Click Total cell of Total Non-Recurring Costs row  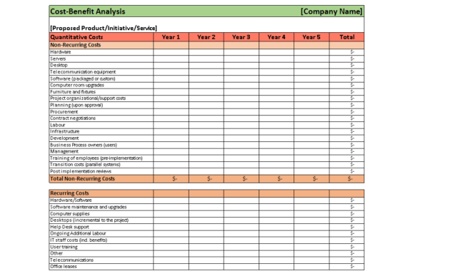tap(347, 179)
